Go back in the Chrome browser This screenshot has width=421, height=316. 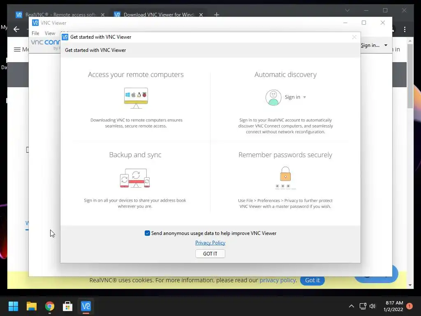(x=16, y=29)
